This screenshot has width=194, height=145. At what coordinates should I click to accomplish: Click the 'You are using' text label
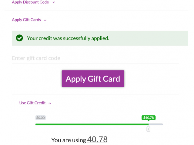click(x=69, y=140)
